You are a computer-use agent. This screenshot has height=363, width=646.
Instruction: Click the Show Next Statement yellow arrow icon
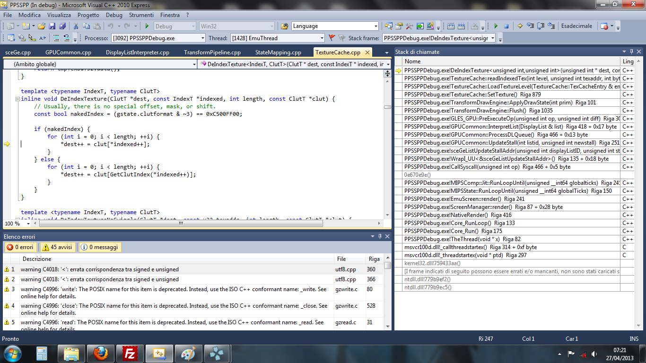click(520, 26)
